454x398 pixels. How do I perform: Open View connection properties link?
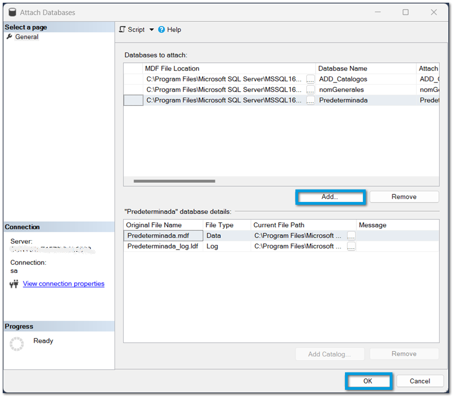click(63, 284)
